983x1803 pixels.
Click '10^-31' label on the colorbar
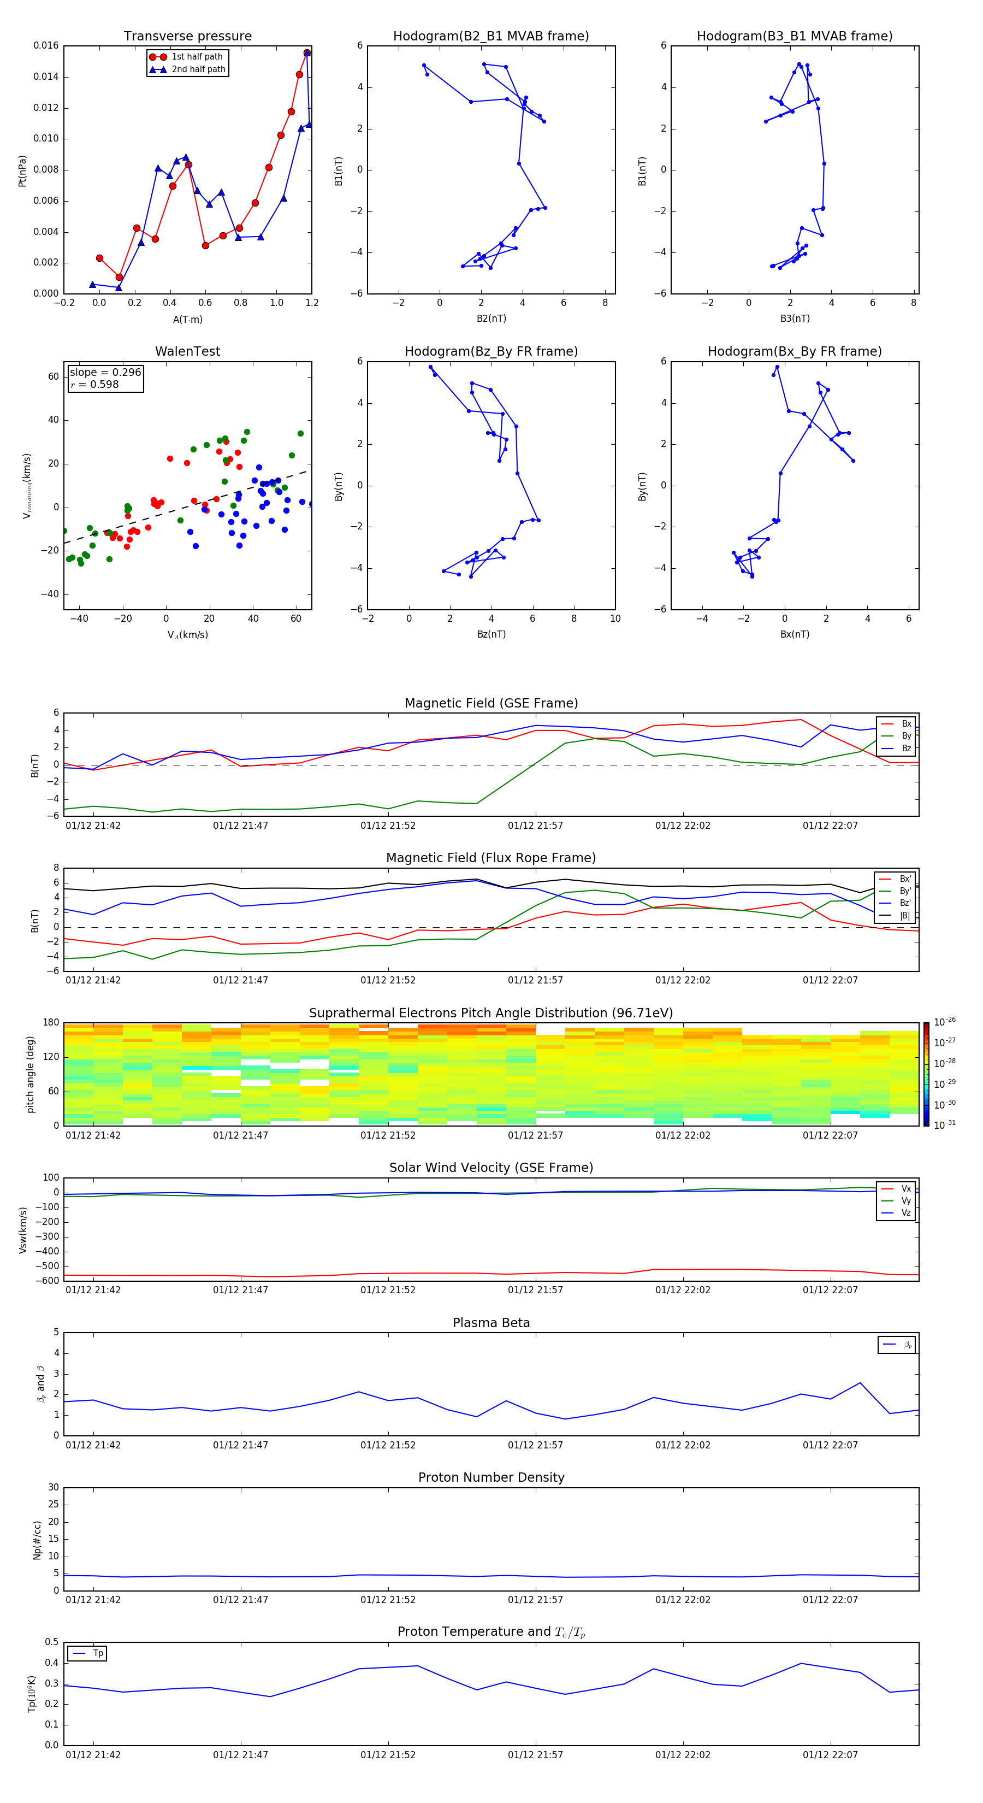[x=945, y=1125]
